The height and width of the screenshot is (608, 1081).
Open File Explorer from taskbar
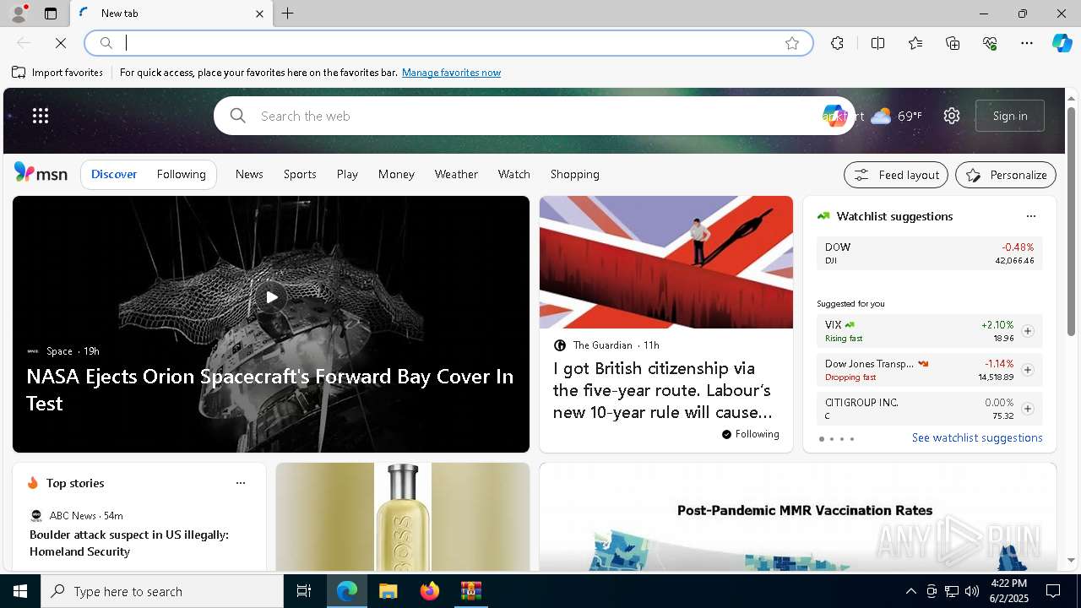coord(388,591)
